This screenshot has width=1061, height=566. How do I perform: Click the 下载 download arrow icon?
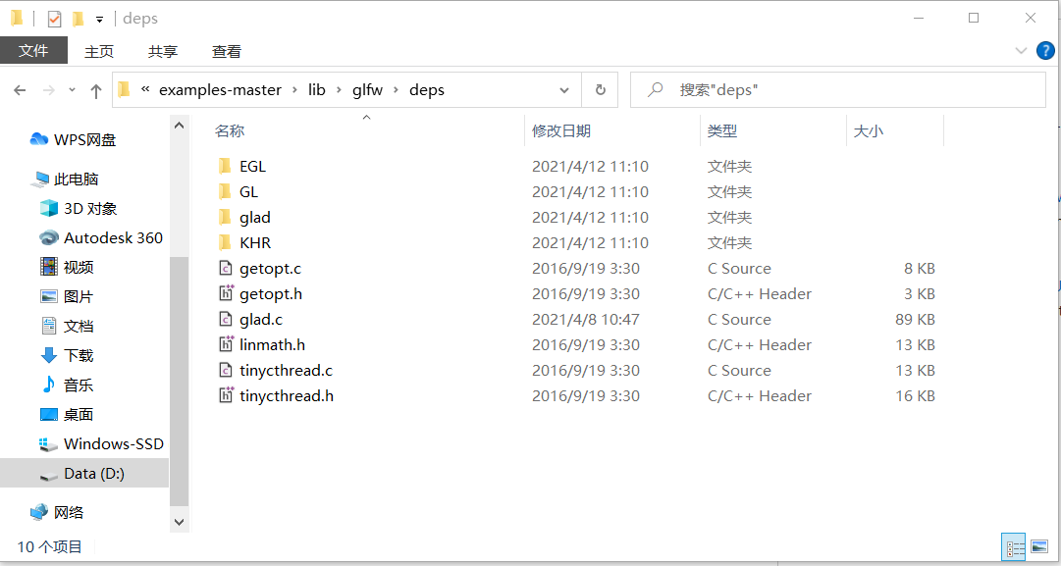point(49,355)
